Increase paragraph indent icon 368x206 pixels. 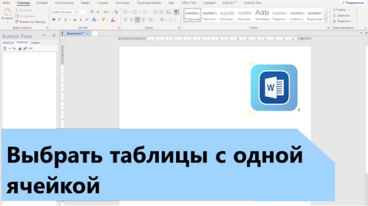161,12
